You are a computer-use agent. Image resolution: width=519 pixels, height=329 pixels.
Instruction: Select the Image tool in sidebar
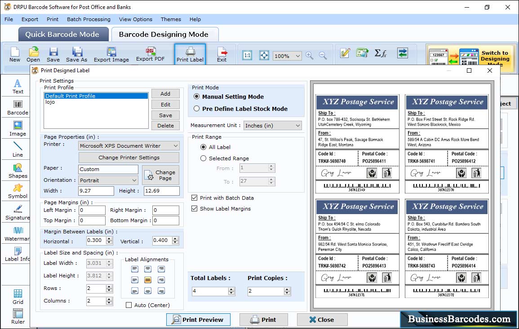(x=18, y=129)
